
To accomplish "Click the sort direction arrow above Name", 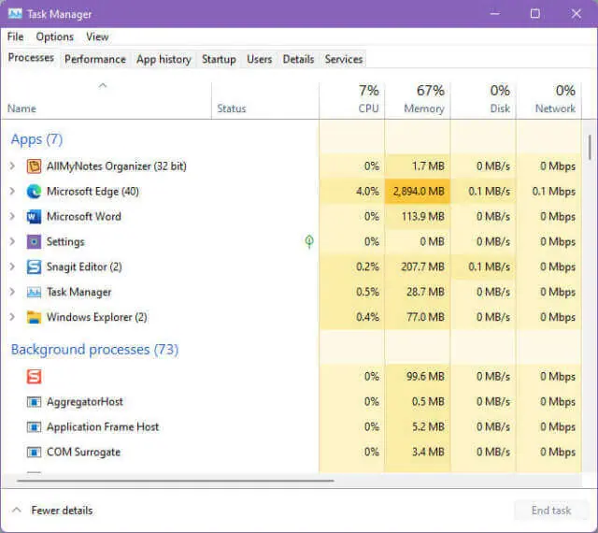I will click(102, 86).
